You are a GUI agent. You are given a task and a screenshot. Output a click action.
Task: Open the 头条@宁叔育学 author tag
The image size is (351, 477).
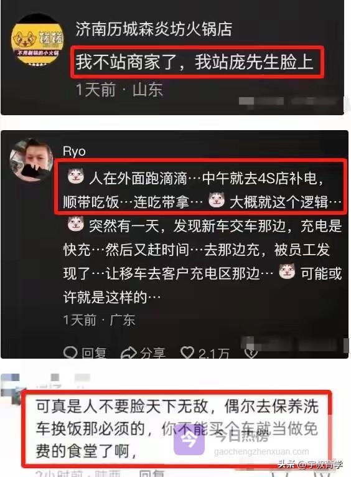(311, 464)
